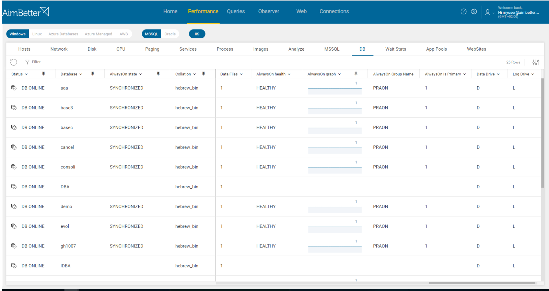
Task: Switch to the Disk tab
Action: click(x=92, y=49)
